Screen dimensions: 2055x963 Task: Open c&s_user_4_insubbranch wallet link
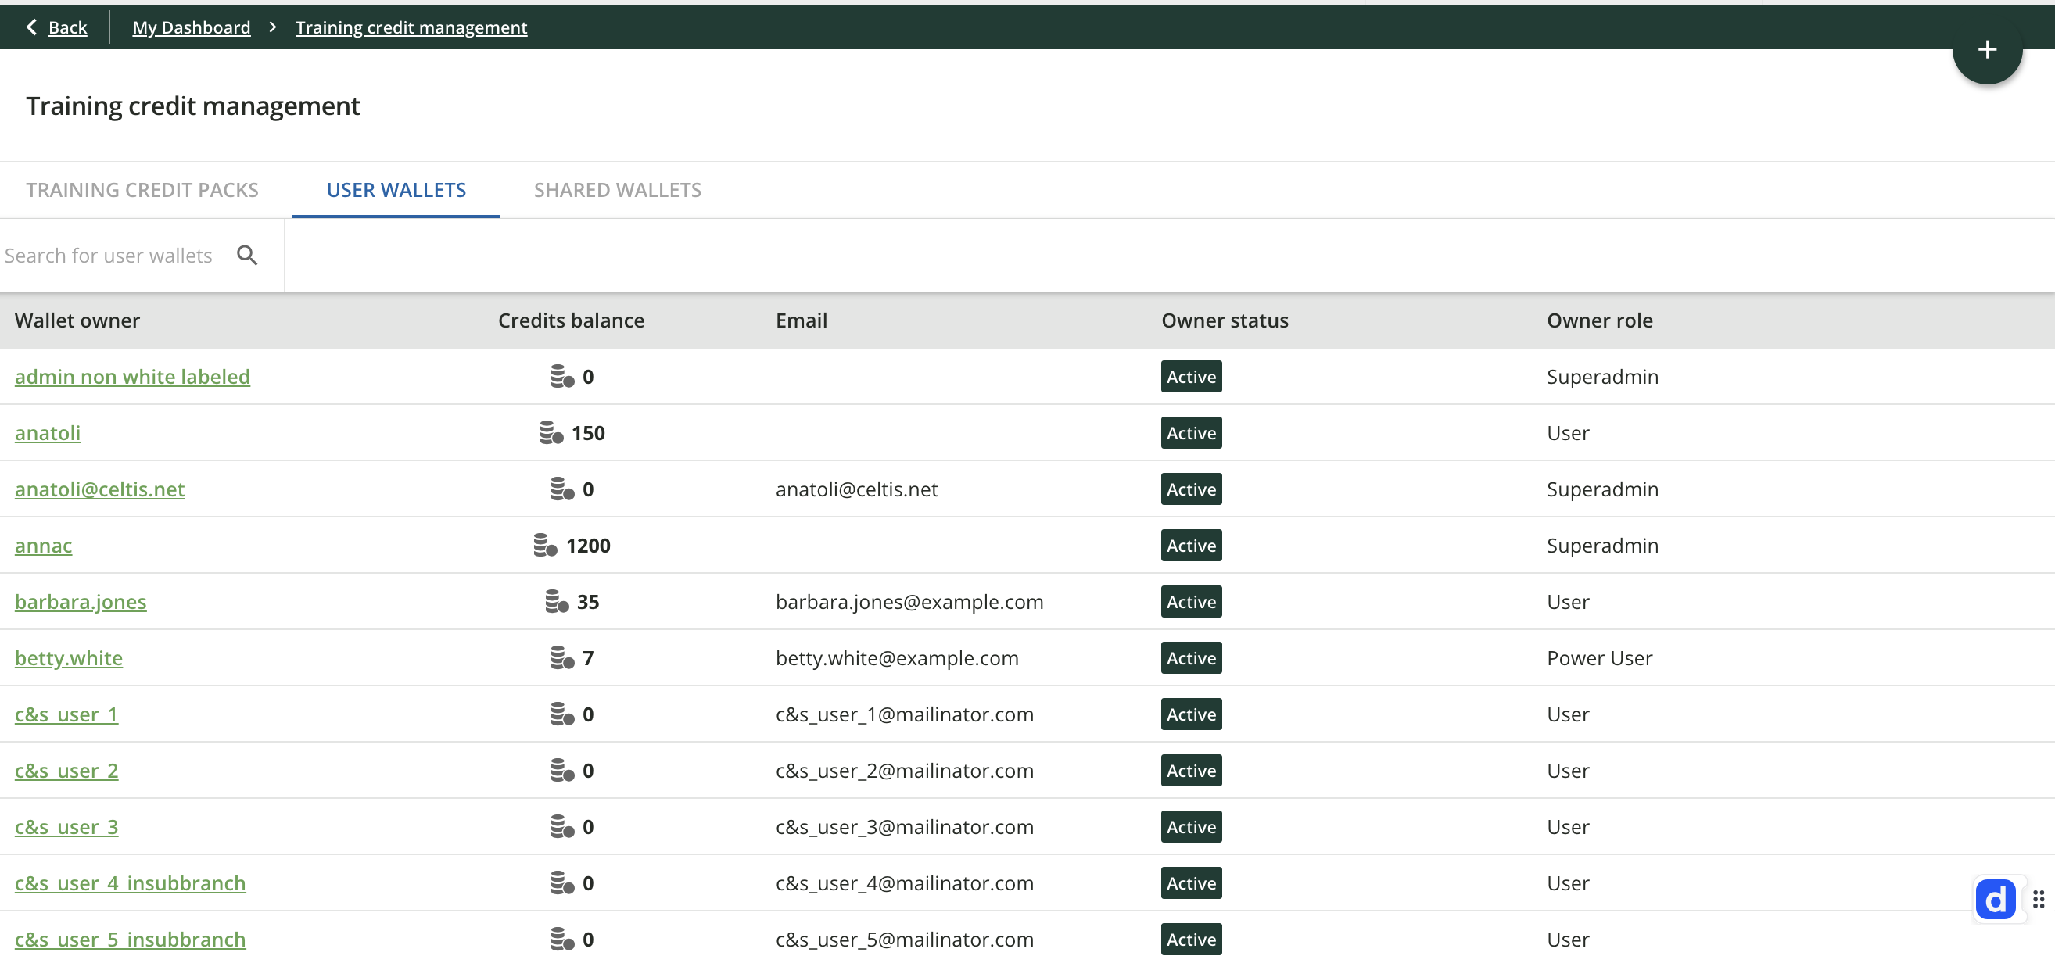130,883
